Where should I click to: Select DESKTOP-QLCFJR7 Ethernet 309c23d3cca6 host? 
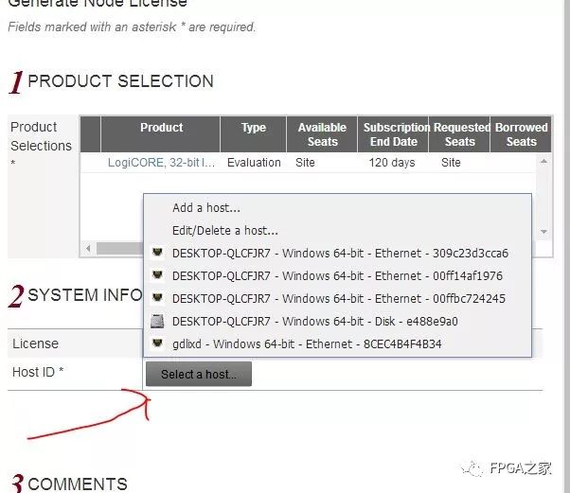[x=337, y=254]
